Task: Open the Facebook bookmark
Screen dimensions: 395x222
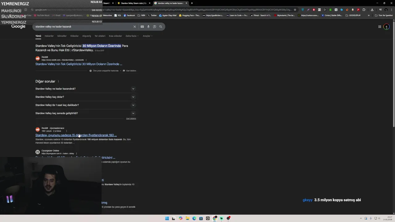Action: tap(129, 15)
